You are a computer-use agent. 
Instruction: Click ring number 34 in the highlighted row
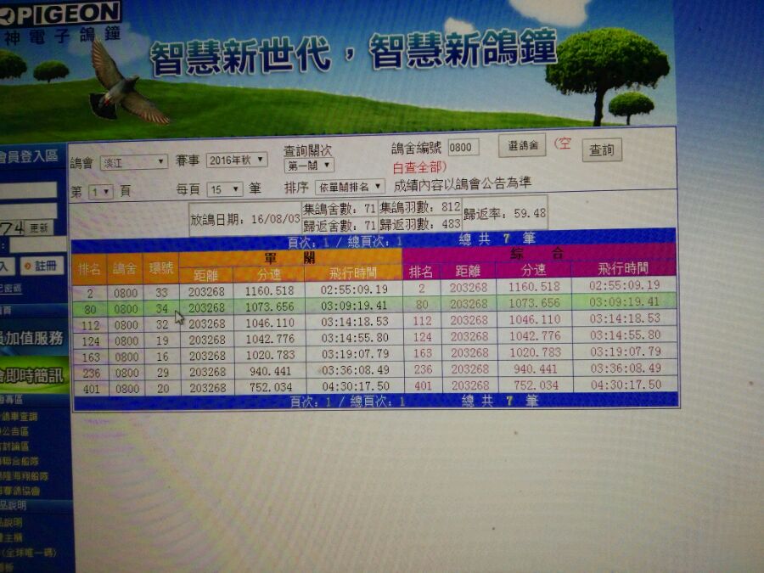click(162, 308)
